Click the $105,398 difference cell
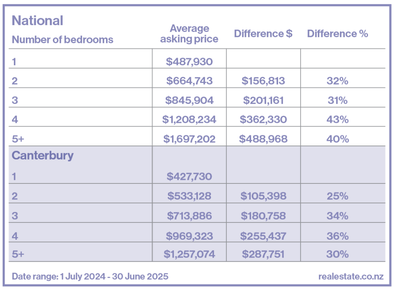Viewport: 395px width, 290px height. pyautogui.click(x=263, y=196)
